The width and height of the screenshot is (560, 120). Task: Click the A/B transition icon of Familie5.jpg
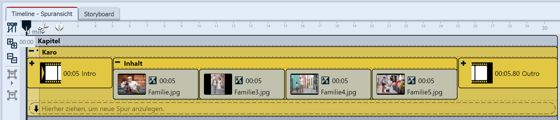(412, 81)
